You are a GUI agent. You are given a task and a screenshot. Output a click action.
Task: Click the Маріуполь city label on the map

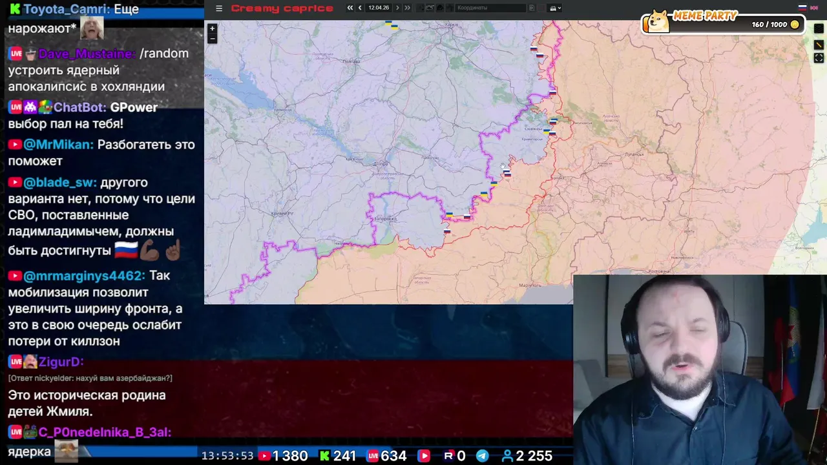pyautogui.click(x=530, y=285)
